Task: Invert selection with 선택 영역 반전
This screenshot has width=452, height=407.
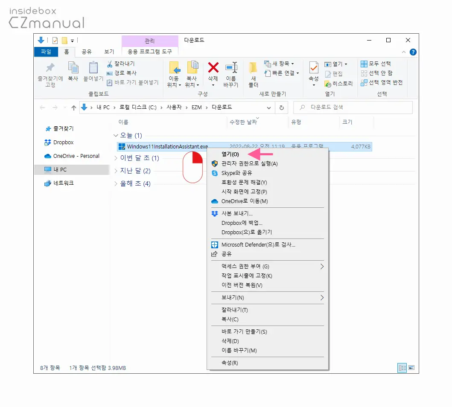Action: tap(382, 83)
